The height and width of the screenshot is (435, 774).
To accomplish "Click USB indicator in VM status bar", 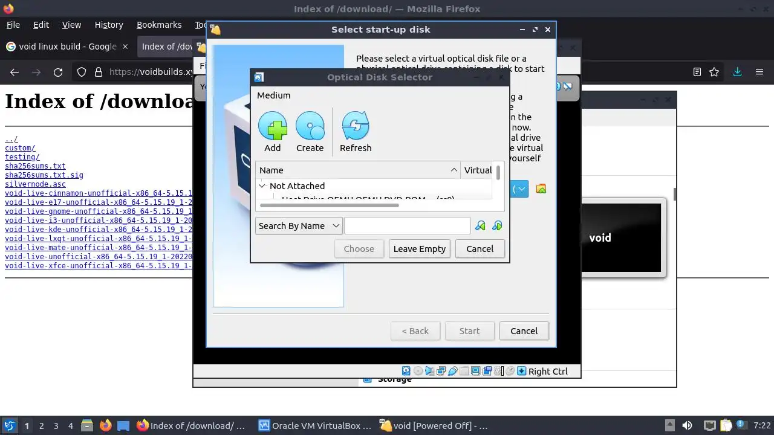I will [x=452, y=371].
